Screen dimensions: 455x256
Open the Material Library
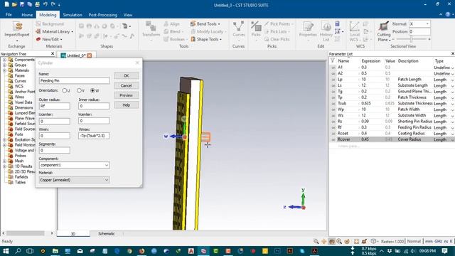[x=54, y=31]
